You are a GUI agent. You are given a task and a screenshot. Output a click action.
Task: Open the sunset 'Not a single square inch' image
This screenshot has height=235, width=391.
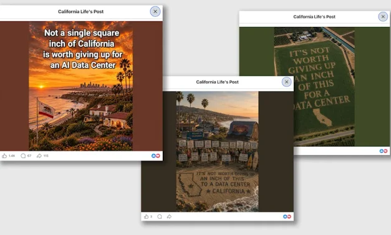(81, 86)
